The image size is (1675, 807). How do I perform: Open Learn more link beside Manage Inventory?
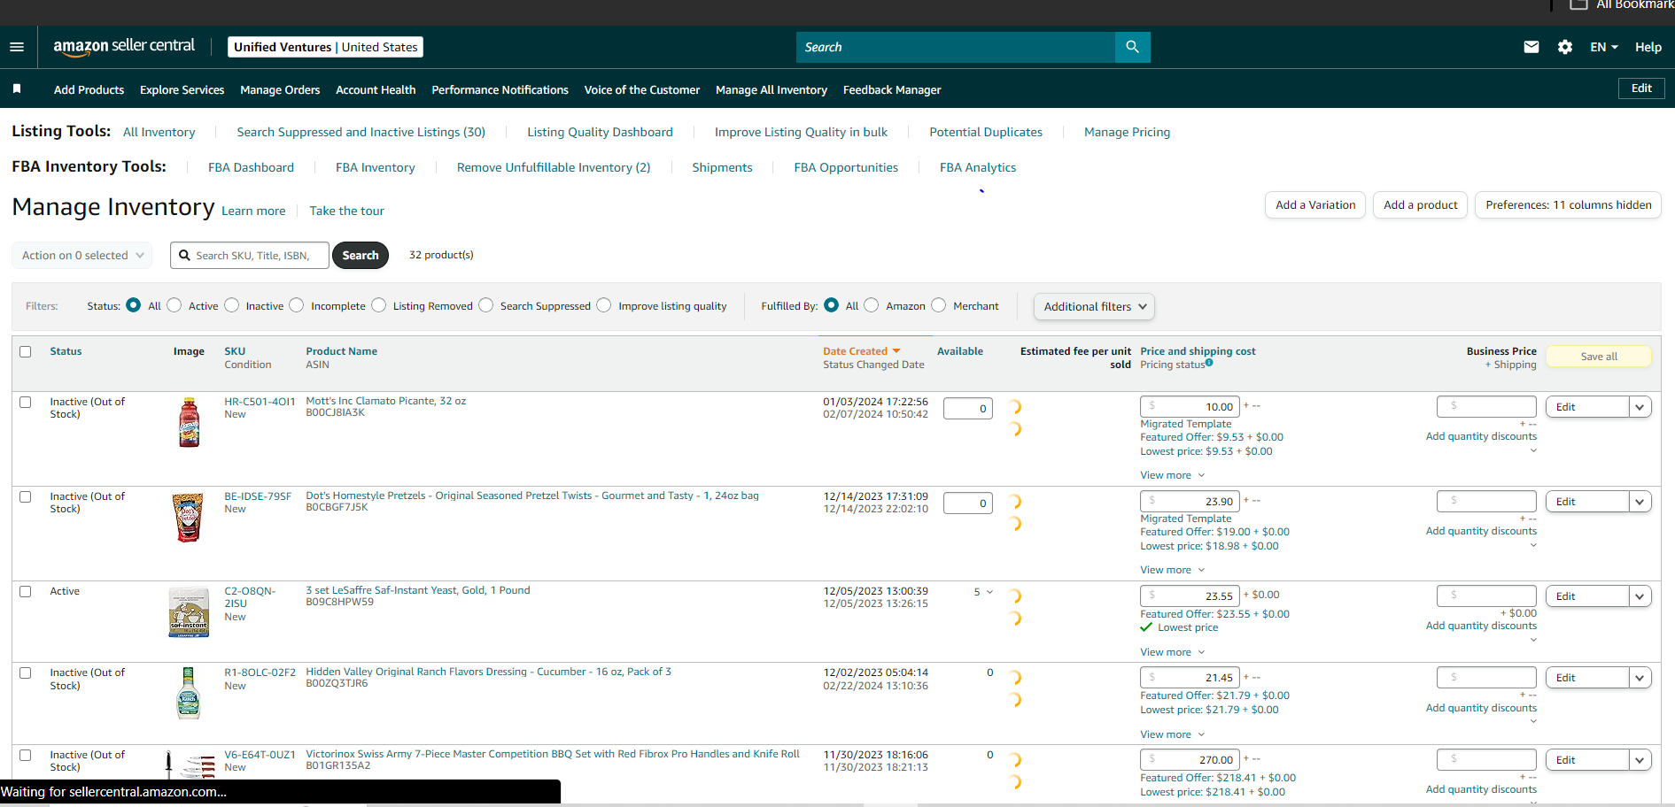tap(253, 211)
